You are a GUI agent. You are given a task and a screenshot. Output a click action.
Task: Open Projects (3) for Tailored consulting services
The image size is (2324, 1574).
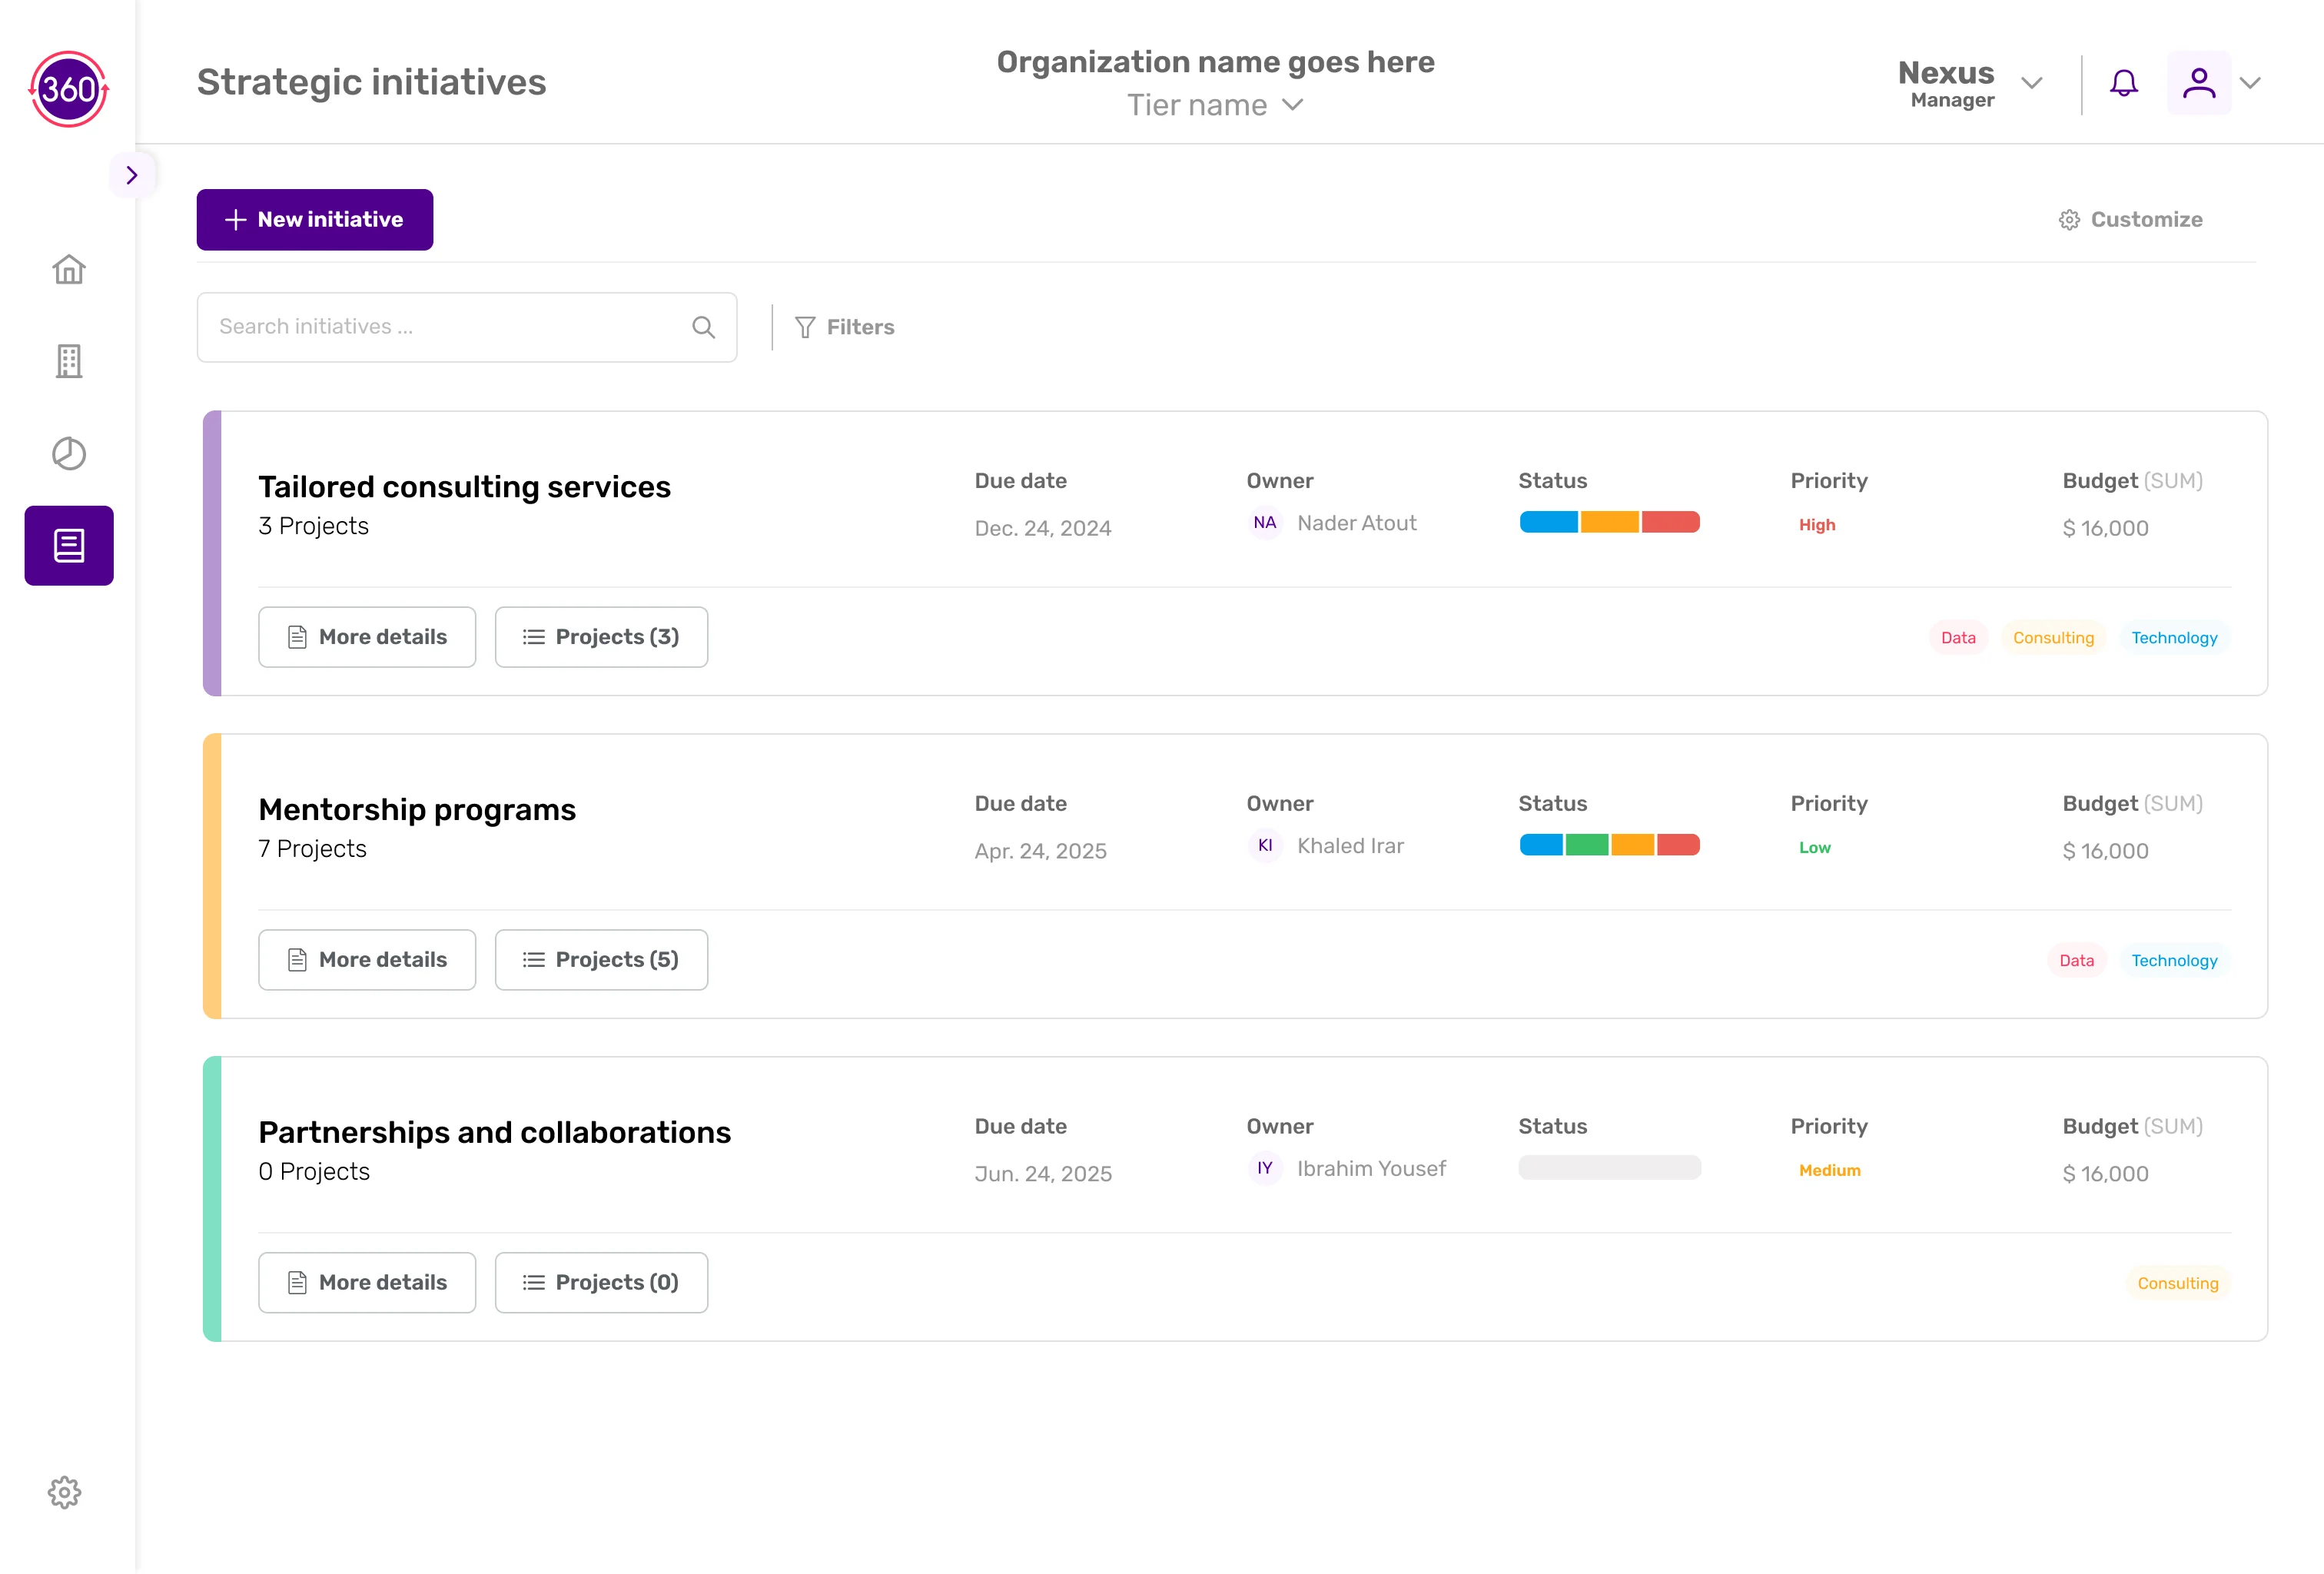(x=600, y=637)
